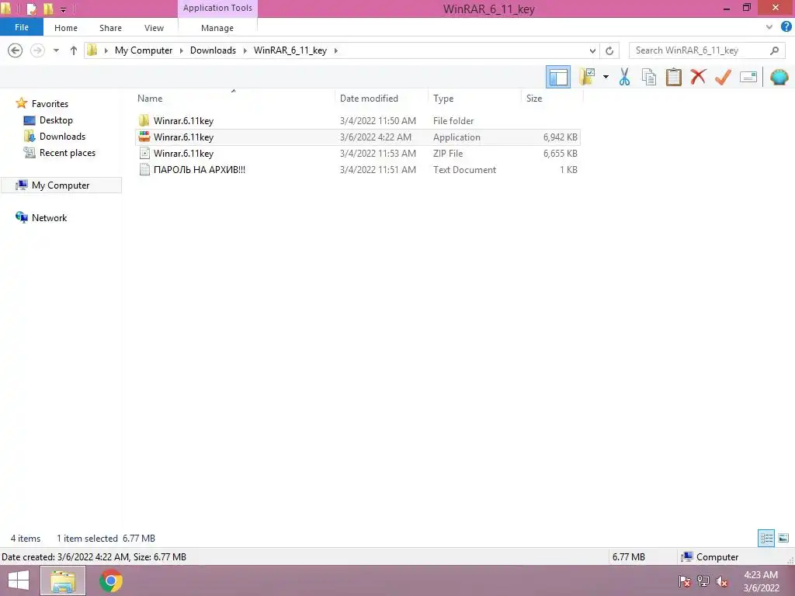Image resolution: width=795 pixels, height=596 pixels.
Task: Click WinRAR_6_11_key breadcrumb in address bar
Action: 290,50
